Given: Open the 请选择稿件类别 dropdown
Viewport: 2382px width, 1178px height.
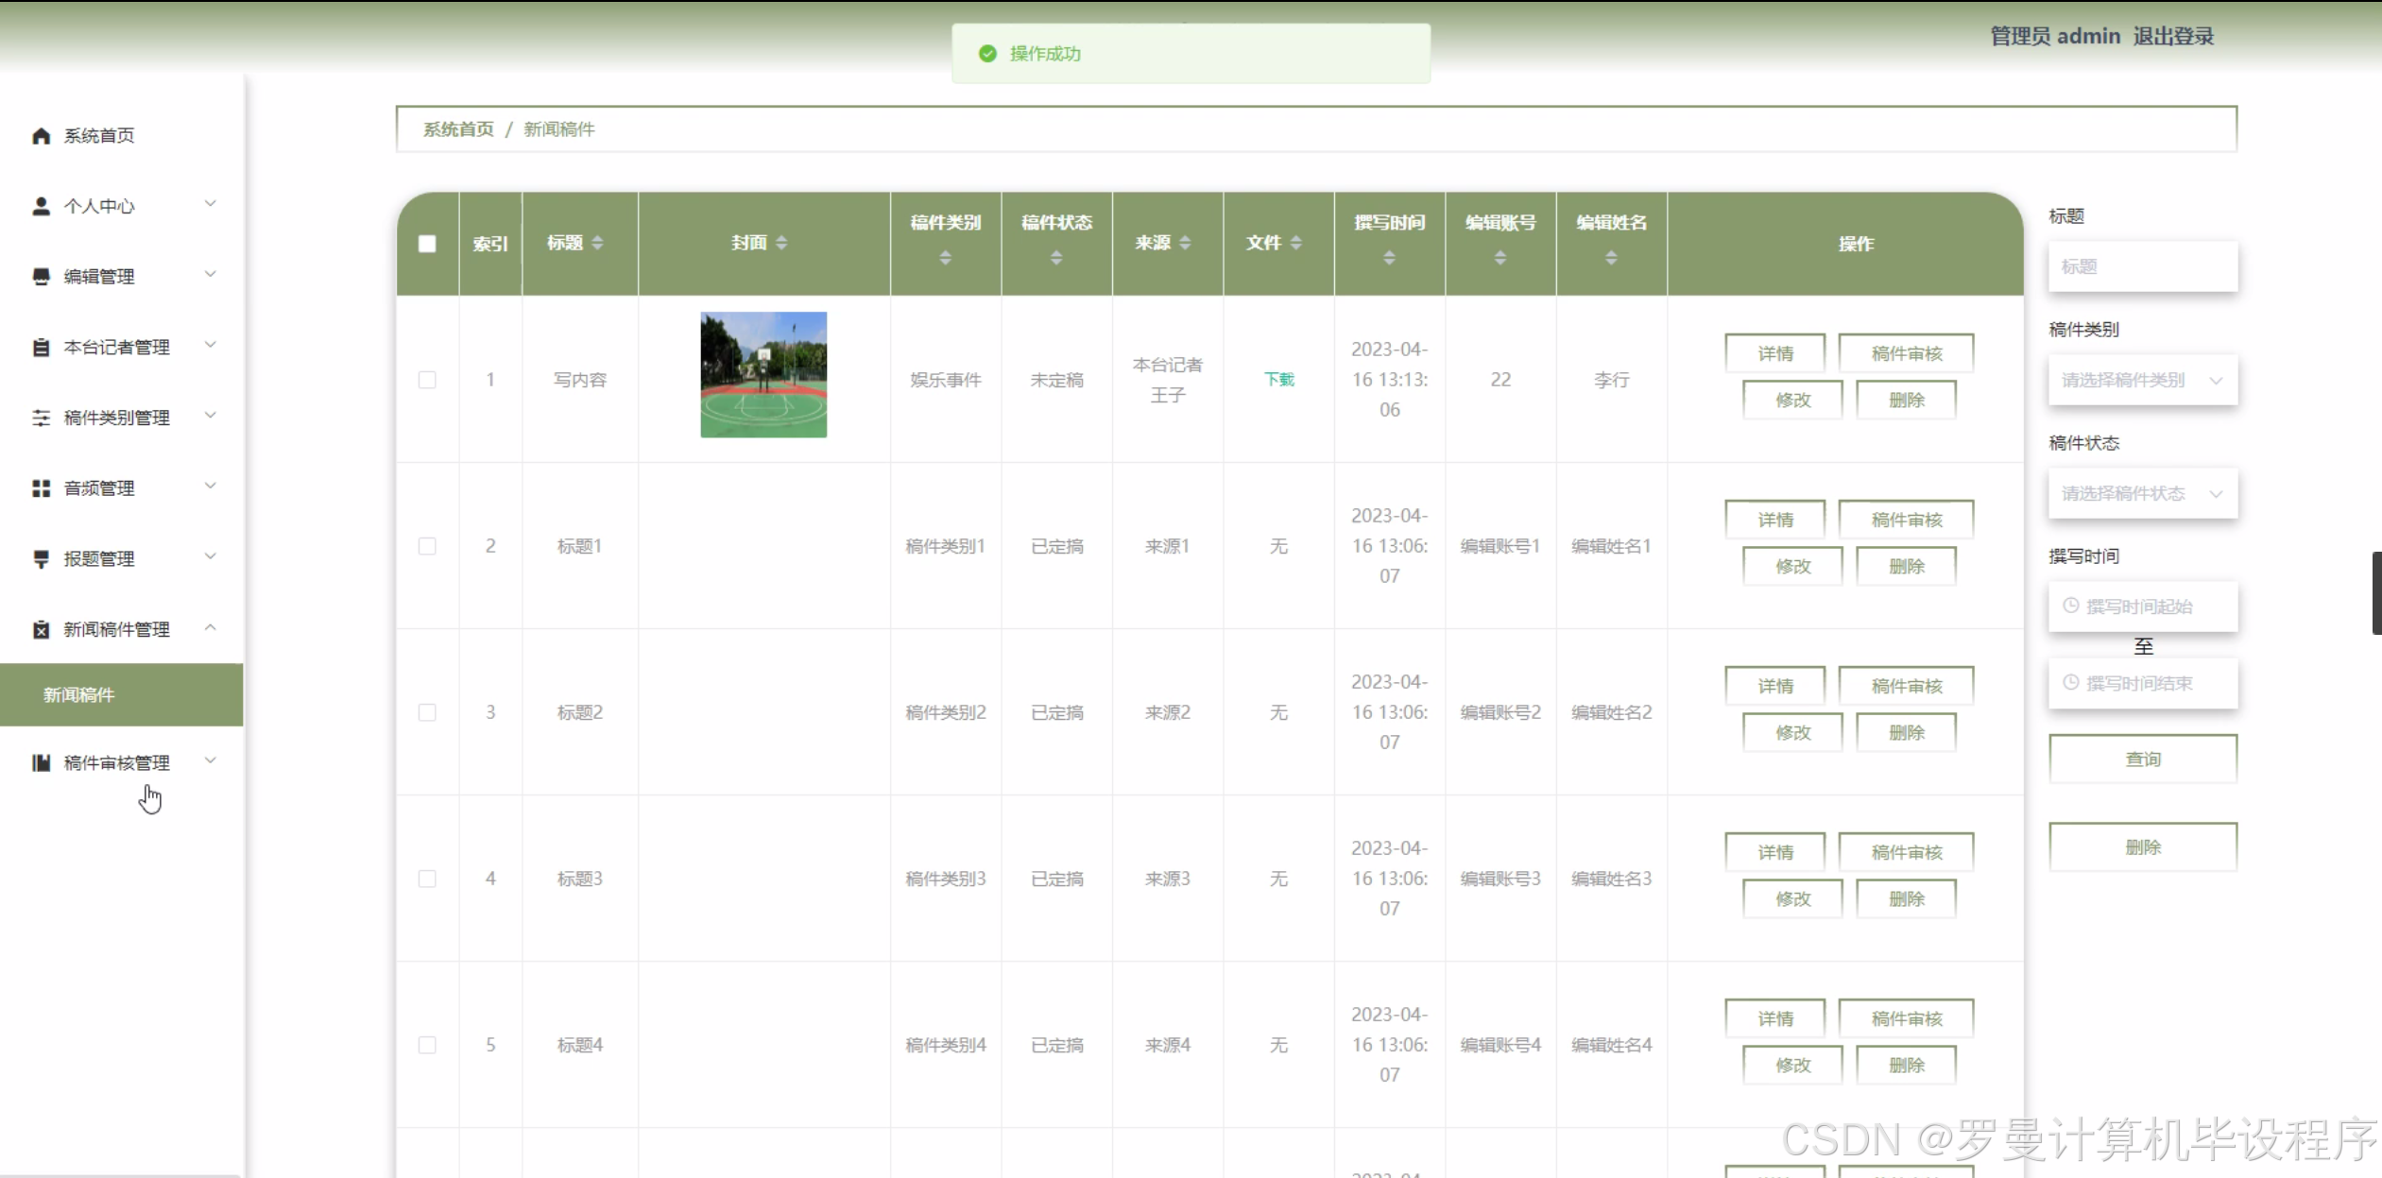Looking at the screenshot, I should point(2142,380).
